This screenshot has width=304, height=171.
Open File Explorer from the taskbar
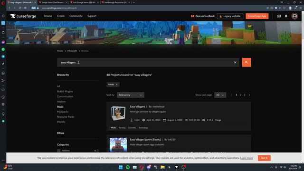pyautogui.click(x=162, y=167)
